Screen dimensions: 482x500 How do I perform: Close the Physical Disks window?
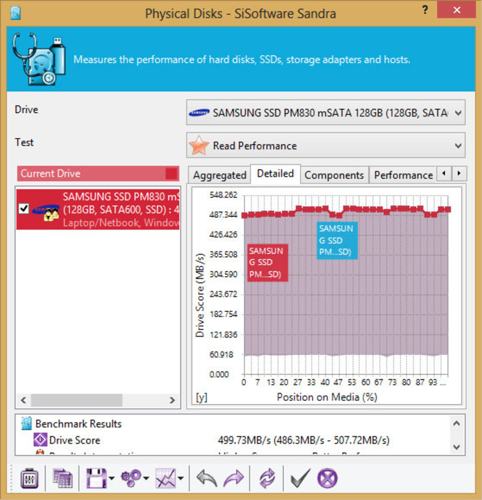[456, 9]
